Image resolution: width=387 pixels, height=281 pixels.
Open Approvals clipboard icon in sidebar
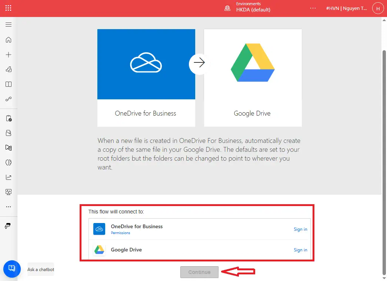click(x=9, y=119)
